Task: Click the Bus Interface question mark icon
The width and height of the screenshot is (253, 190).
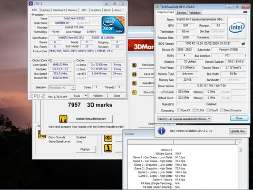Action: pyautogui.click(x=245, y=55)
